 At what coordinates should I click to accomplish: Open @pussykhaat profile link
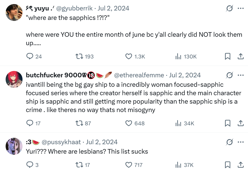point(61,142)
